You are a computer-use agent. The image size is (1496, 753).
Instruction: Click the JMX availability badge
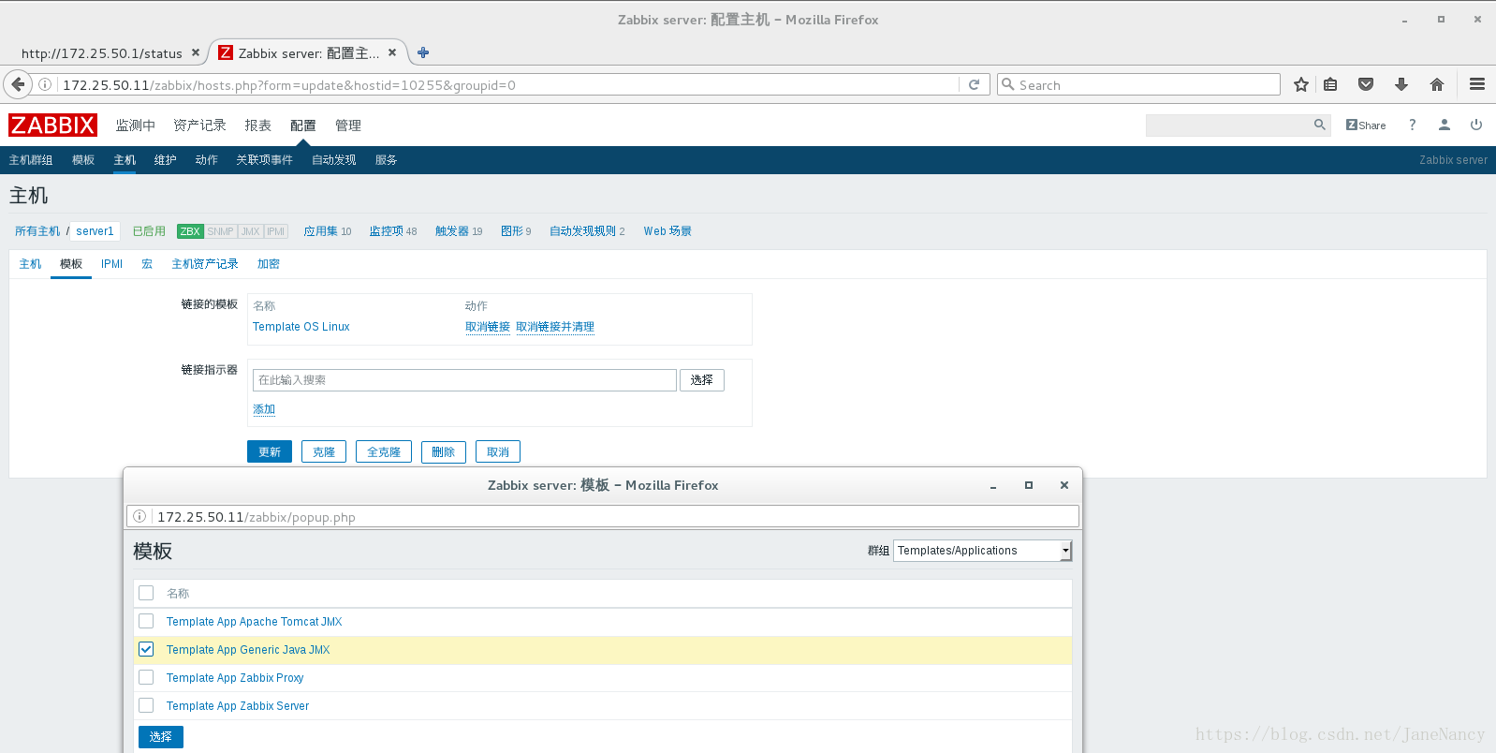tap(251, 231)
